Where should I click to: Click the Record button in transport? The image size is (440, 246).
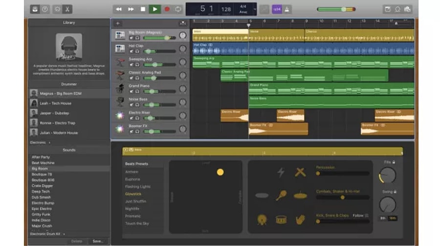(x=167, y=9)
